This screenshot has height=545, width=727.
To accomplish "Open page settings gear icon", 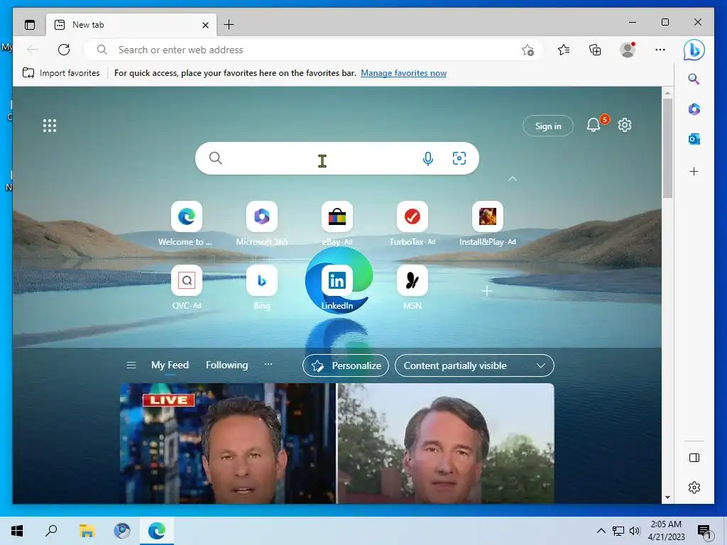I will coord(625,125).
